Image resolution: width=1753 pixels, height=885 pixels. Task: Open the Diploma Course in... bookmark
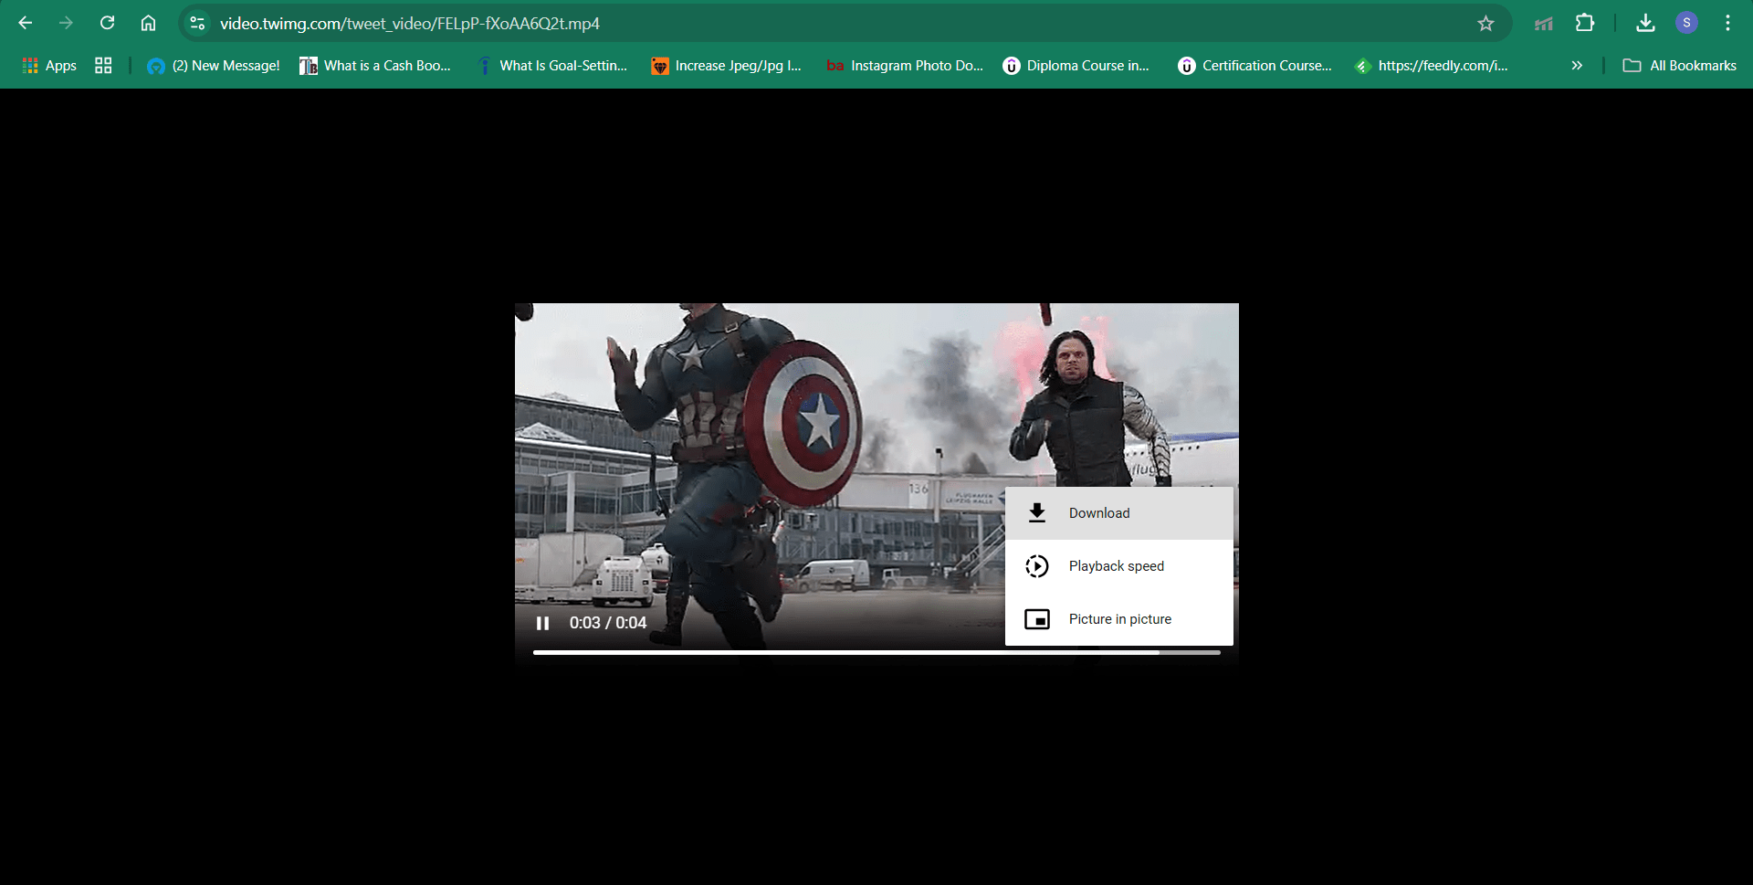click(x=1076, y=66)
